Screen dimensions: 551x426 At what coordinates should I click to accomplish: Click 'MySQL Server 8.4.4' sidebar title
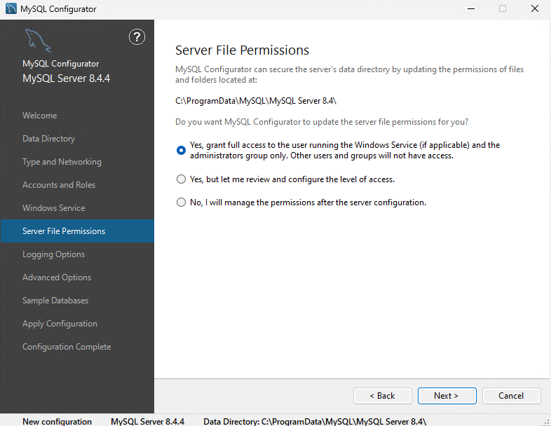(66, 78)
